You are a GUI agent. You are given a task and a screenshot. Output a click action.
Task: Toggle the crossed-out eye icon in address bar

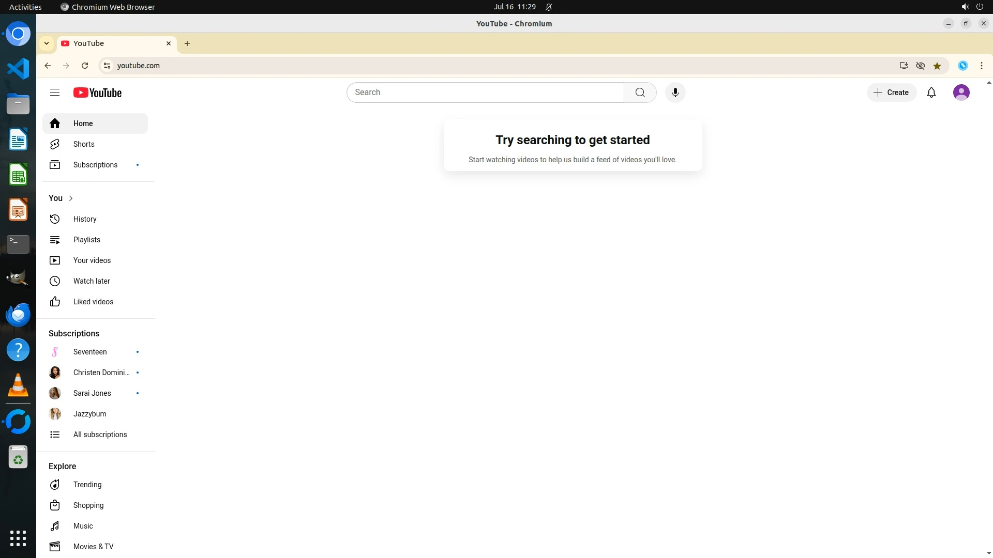[x=921, y=66]
